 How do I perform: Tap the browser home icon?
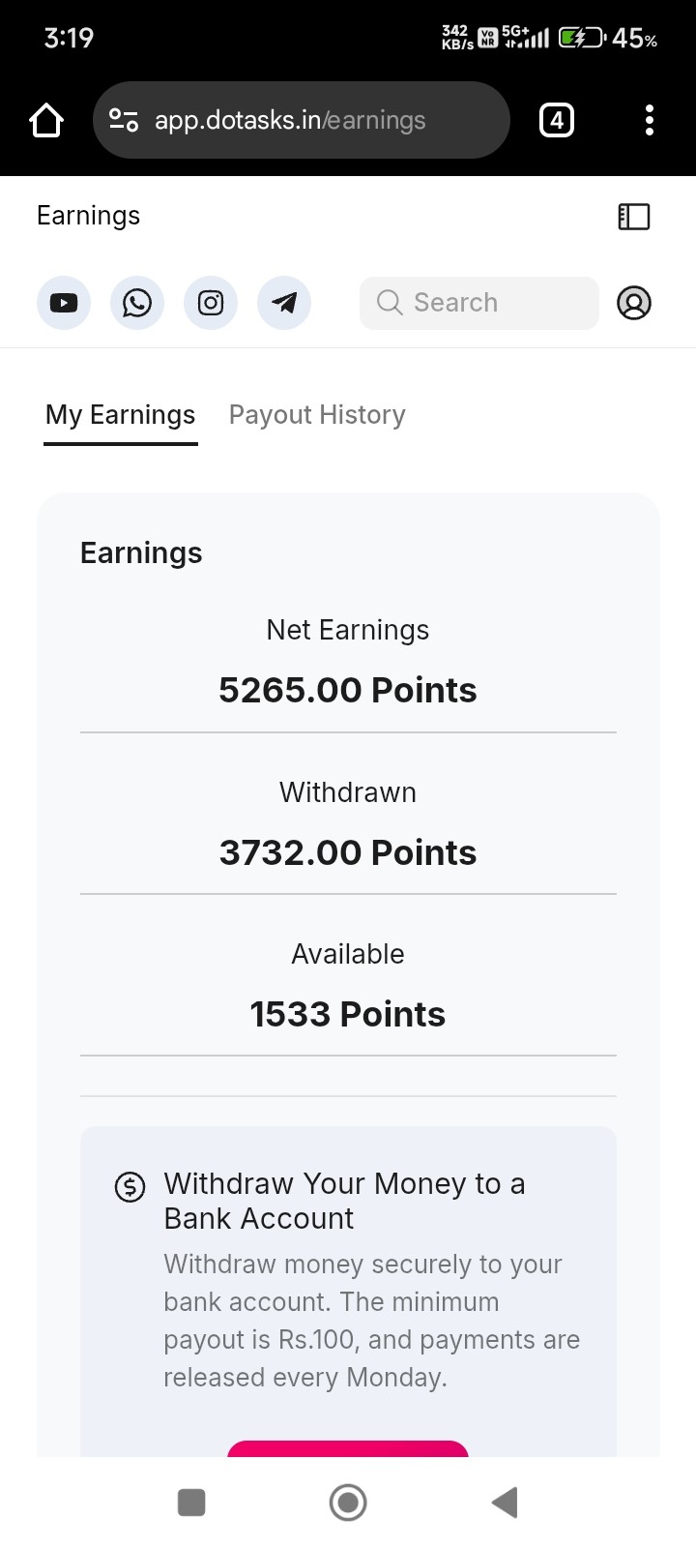(x=46, y=120)
